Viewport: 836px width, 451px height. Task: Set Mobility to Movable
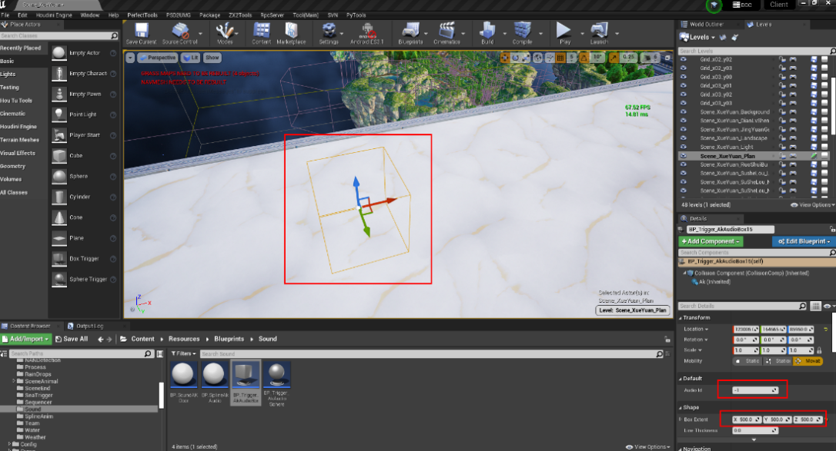pyautogui.click(x=808, y=361)
